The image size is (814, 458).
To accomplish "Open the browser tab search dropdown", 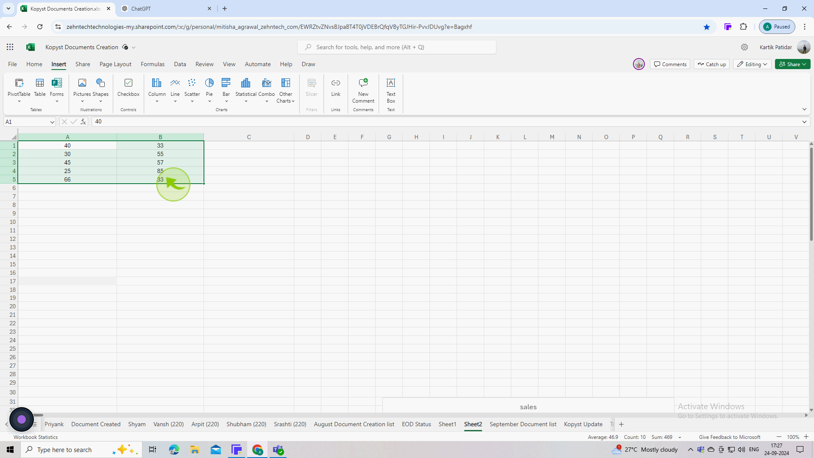I will click(8, 8).
